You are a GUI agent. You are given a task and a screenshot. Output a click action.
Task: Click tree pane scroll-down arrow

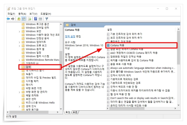click(x=61, y=109)
